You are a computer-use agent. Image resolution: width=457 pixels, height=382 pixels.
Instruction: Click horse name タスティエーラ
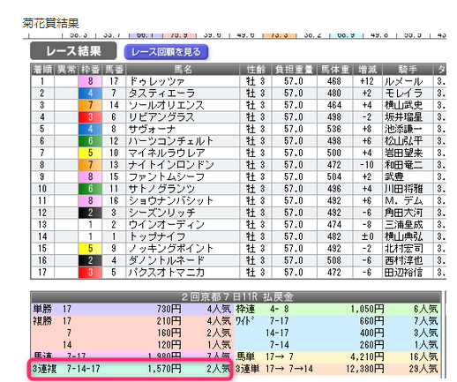pos(162,94)
